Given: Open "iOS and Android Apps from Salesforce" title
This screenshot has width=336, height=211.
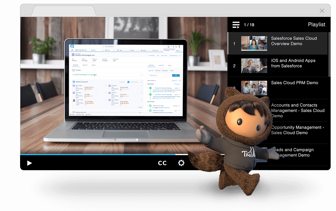Looking at the screenshot, I should tap(293, 63).
